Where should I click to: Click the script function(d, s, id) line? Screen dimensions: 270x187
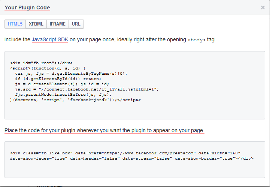point(48,68)
